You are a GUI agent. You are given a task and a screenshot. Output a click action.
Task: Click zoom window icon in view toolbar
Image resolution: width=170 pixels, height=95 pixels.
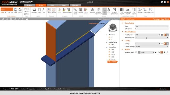click(7, 19)
